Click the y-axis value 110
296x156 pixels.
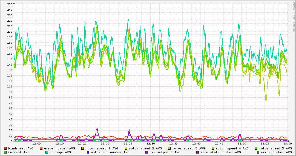pyautogui.click(x=9, y=81)
